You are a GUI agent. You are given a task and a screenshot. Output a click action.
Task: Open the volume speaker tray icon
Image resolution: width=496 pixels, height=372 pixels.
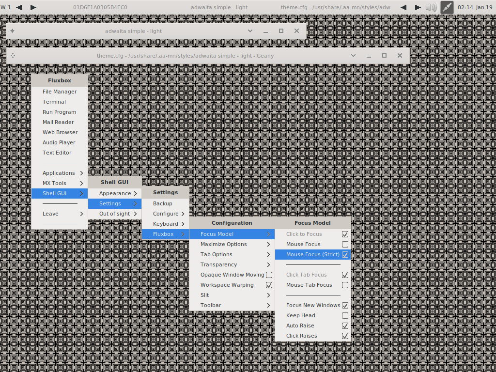[x=431, y=7]
